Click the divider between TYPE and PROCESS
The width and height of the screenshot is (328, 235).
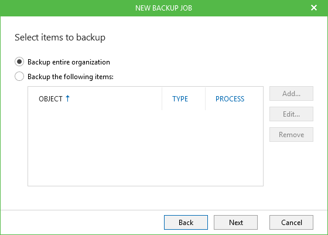(x=205, y=99)
